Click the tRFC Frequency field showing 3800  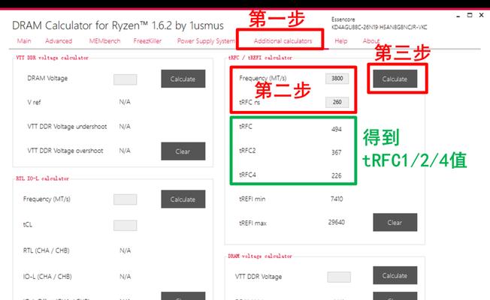[337, 79]
